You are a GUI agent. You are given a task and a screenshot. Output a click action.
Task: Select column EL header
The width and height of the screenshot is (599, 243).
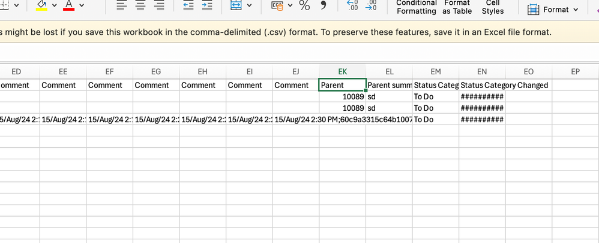[390, 72]
